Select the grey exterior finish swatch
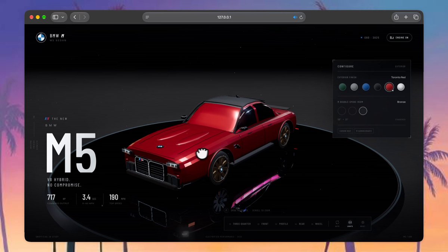 pos(354,87)
